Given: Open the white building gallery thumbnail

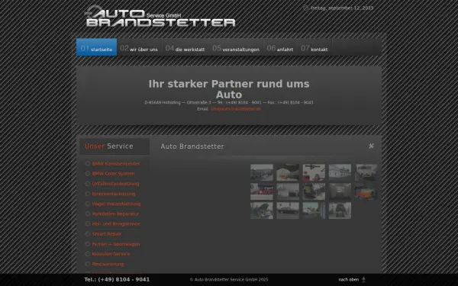Looking at the screenshot, I should 340,172.
